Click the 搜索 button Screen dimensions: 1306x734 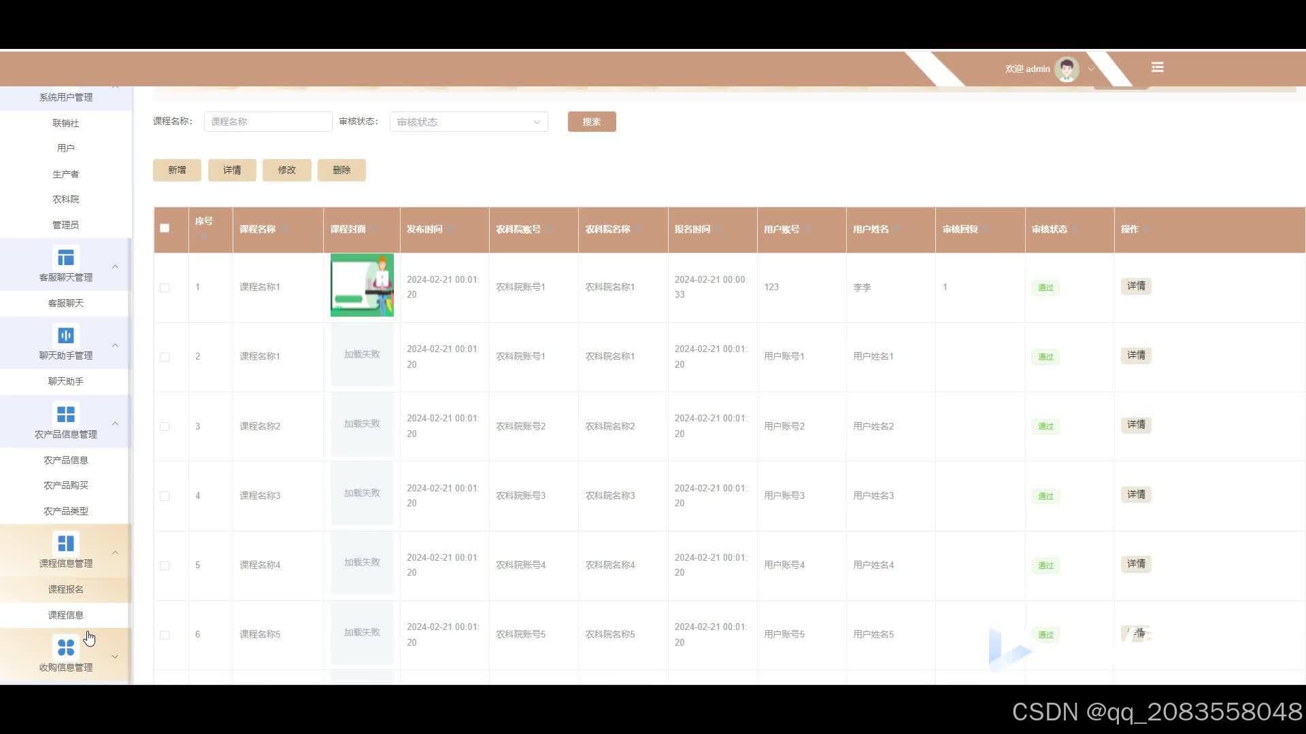(x=591, y=122)
